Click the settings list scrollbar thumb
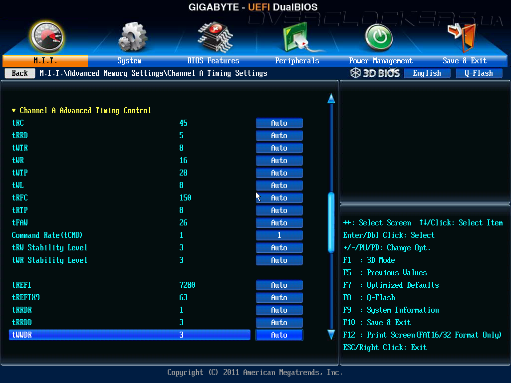Viewport: 511px width, 383px height. [331, 223]
